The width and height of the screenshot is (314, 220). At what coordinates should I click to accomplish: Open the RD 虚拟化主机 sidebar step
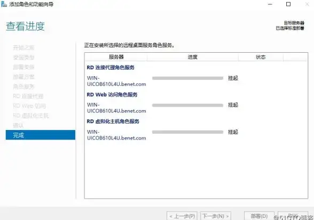[x=30, y=116]
